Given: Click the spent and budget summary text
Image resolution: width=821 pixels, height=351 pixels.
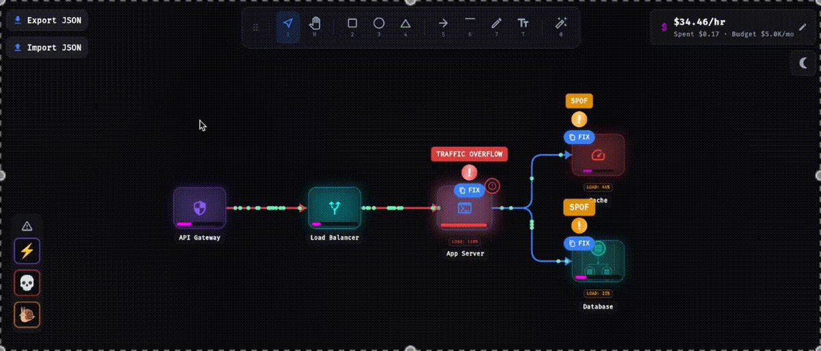Looking at the screenshot, I should click(734, 34).
